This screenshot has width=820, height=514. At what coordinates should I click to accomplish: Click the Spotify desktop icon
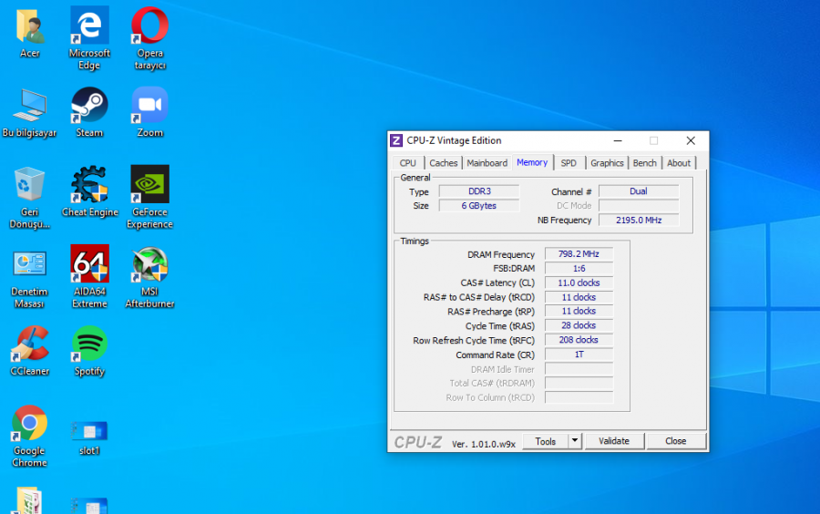pyautogui.click(x=89, y=344)
